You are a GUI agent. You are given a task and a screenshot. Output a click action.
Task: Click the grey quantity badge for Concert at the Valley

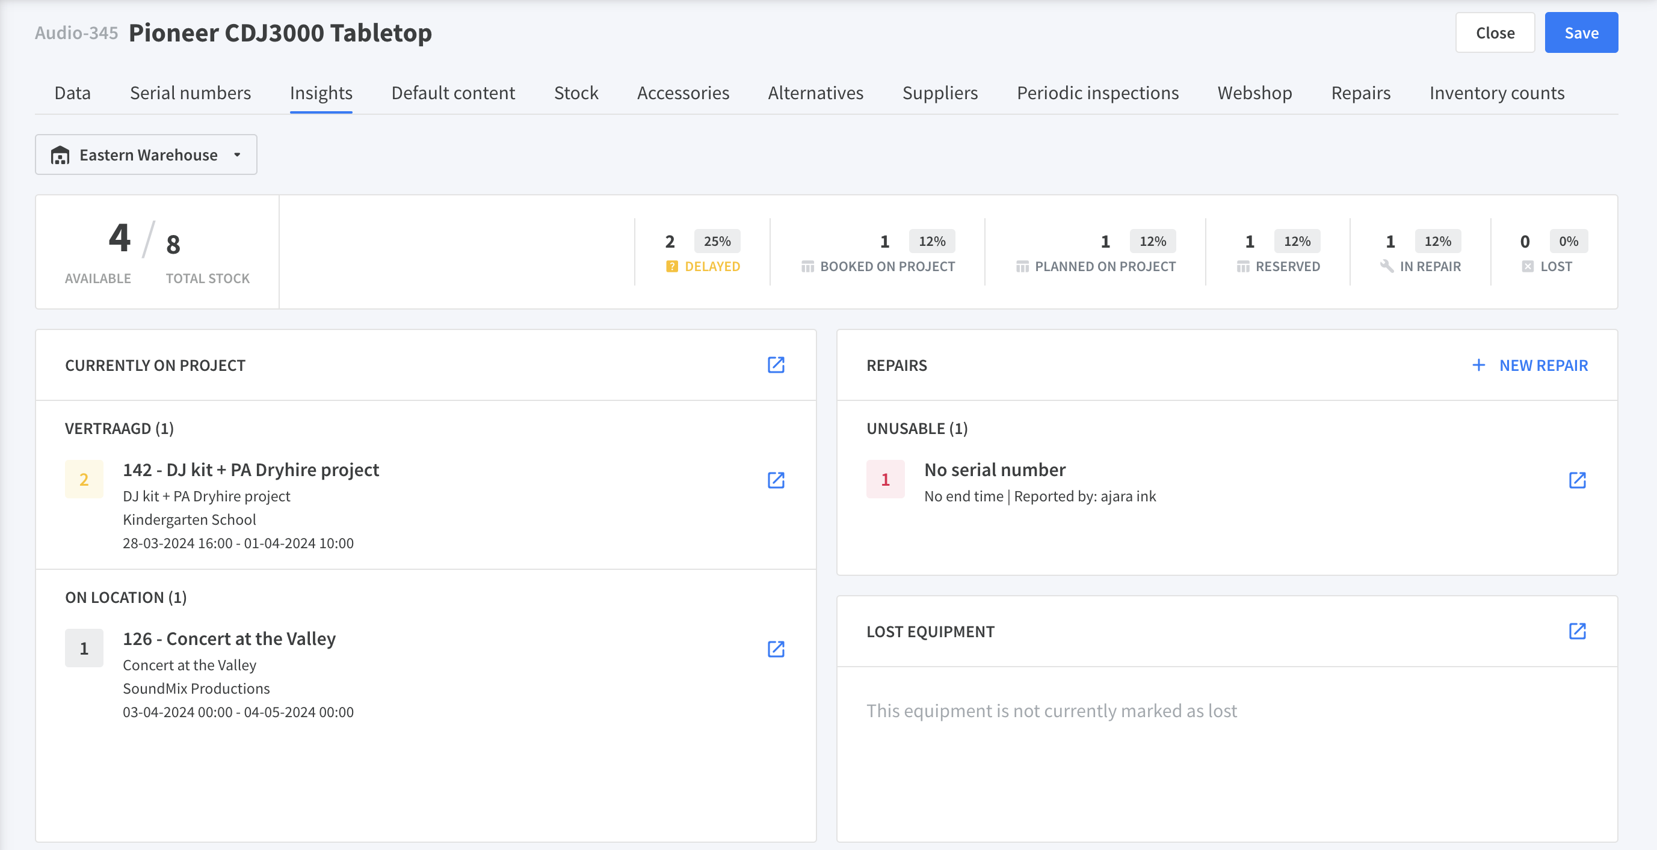point(84,647)
